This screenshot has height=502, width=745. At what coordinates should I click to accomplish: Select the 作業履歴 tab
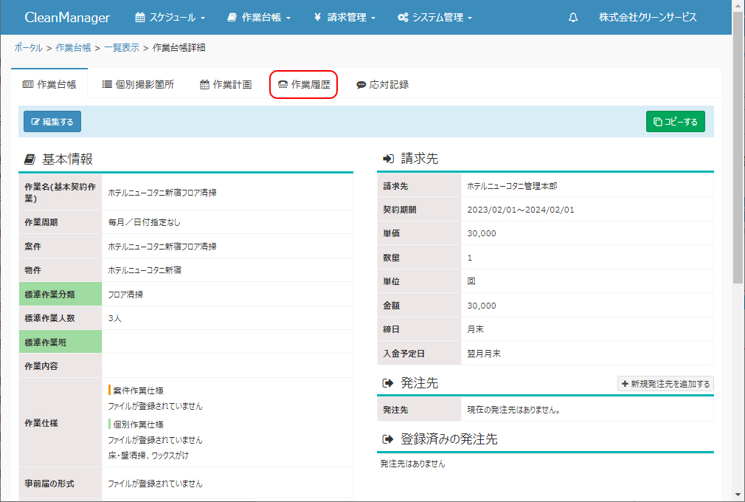(x=303, y=85)
